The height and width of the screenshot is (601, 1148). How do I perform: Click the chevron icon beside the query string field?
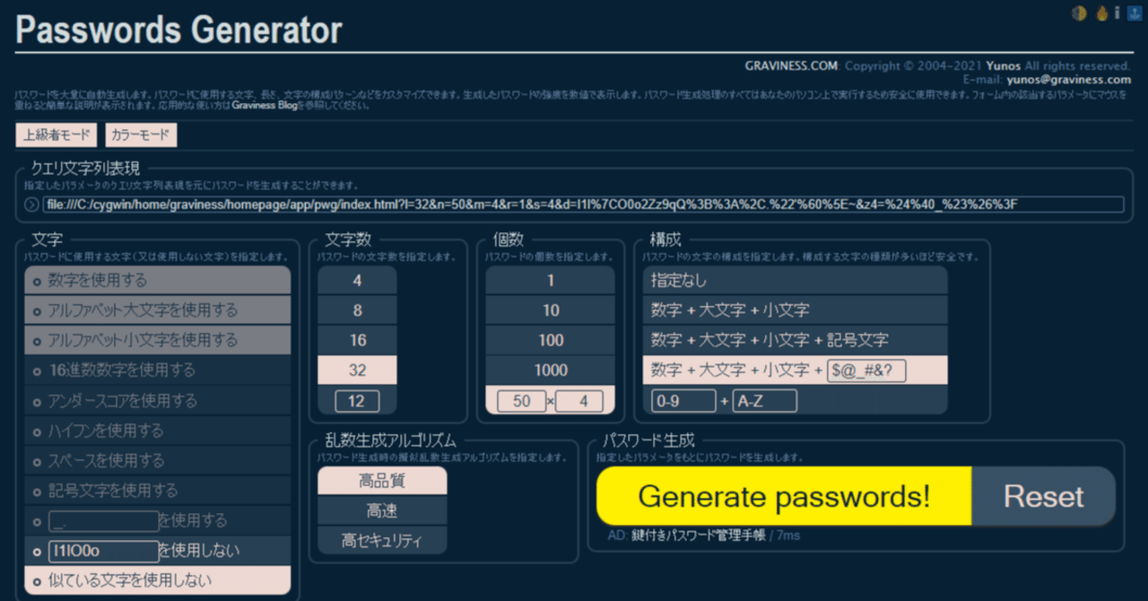30,204
